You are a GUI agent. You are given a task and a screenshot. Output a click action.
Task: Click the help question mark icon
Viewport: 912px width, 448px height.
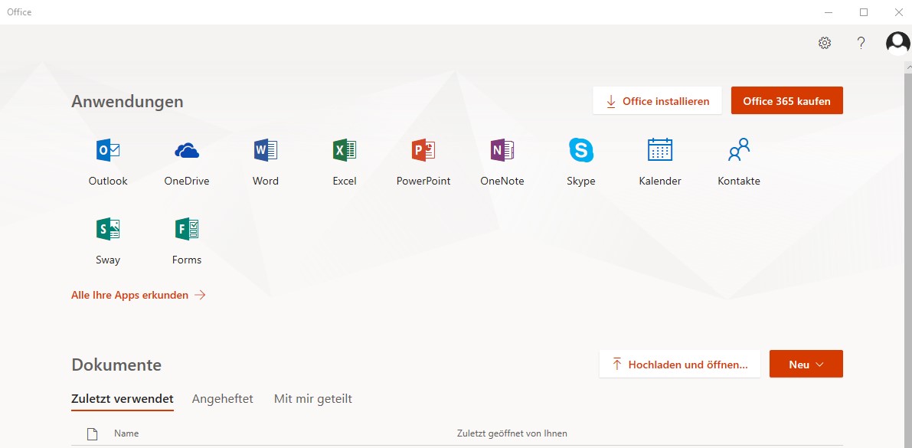click(x=861, y=42)
